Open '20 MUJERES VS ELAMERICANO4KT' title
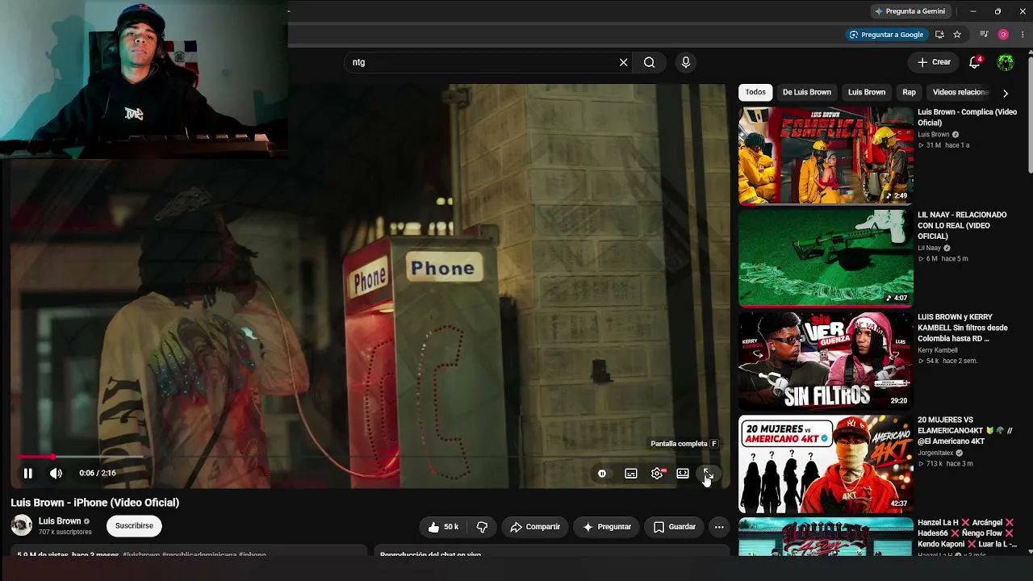This screenshot has width=1033, height=581. (x=964, y=431)
